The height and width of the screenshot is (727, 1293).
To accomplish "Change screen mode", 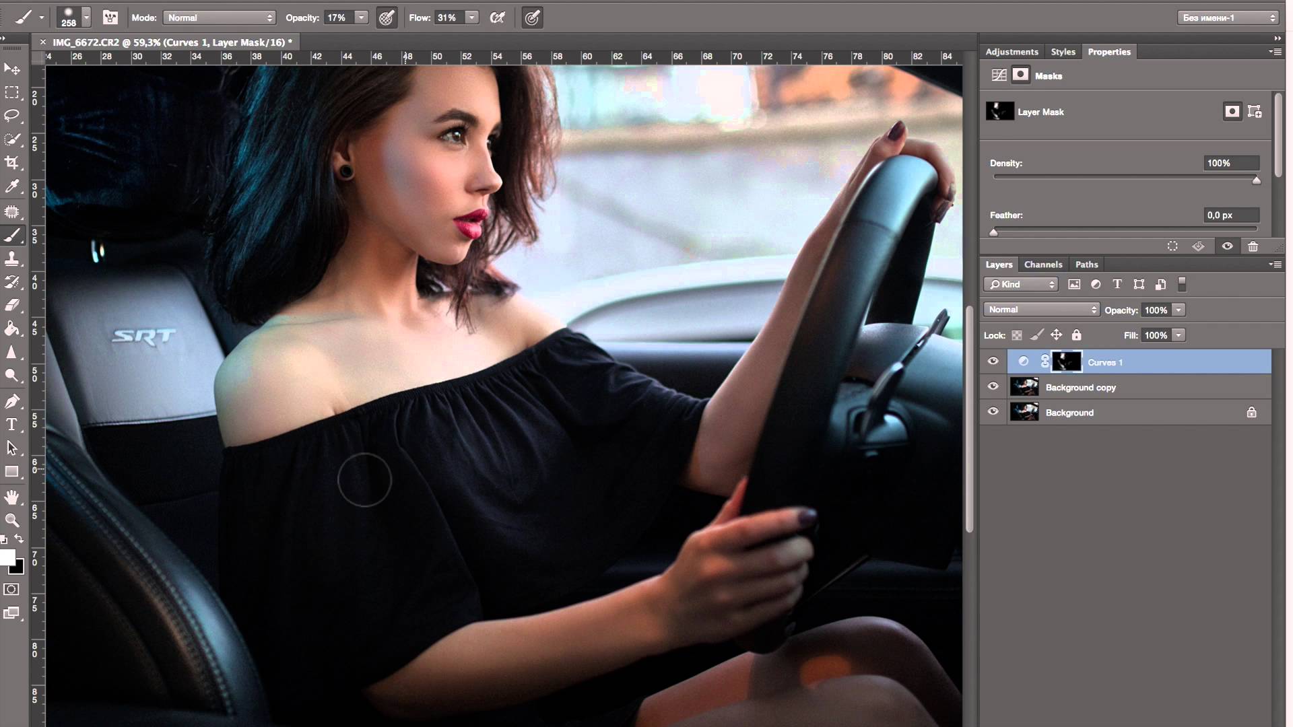I will (11, 613).
